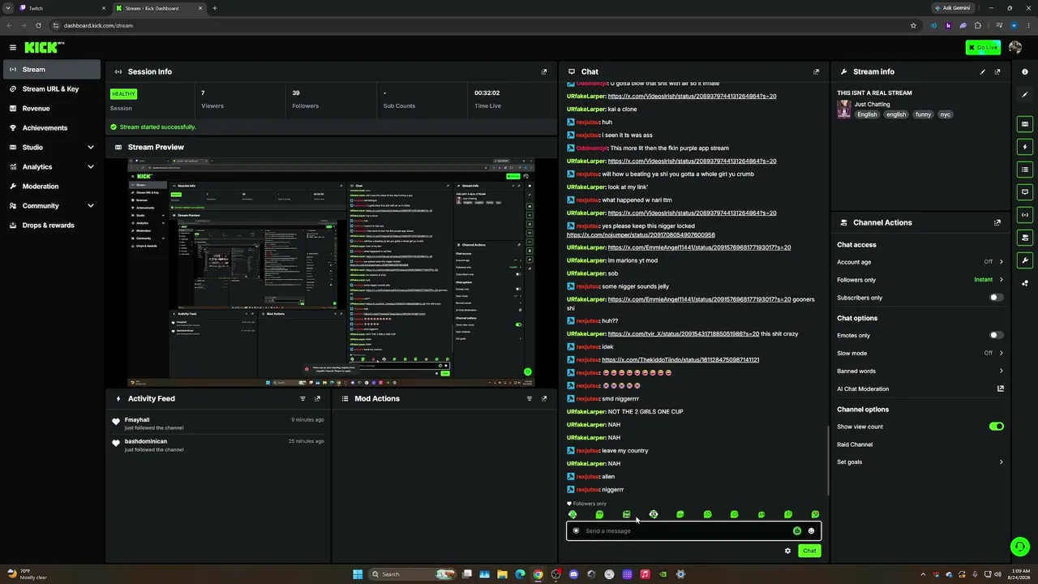Open chat settings gear
The width and height of the screenshot is (1038, 584).
pos(787,551)
